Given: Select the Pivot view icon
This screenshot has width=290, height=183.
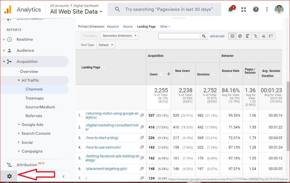Looking at the screenshot, I should (271, 36).
